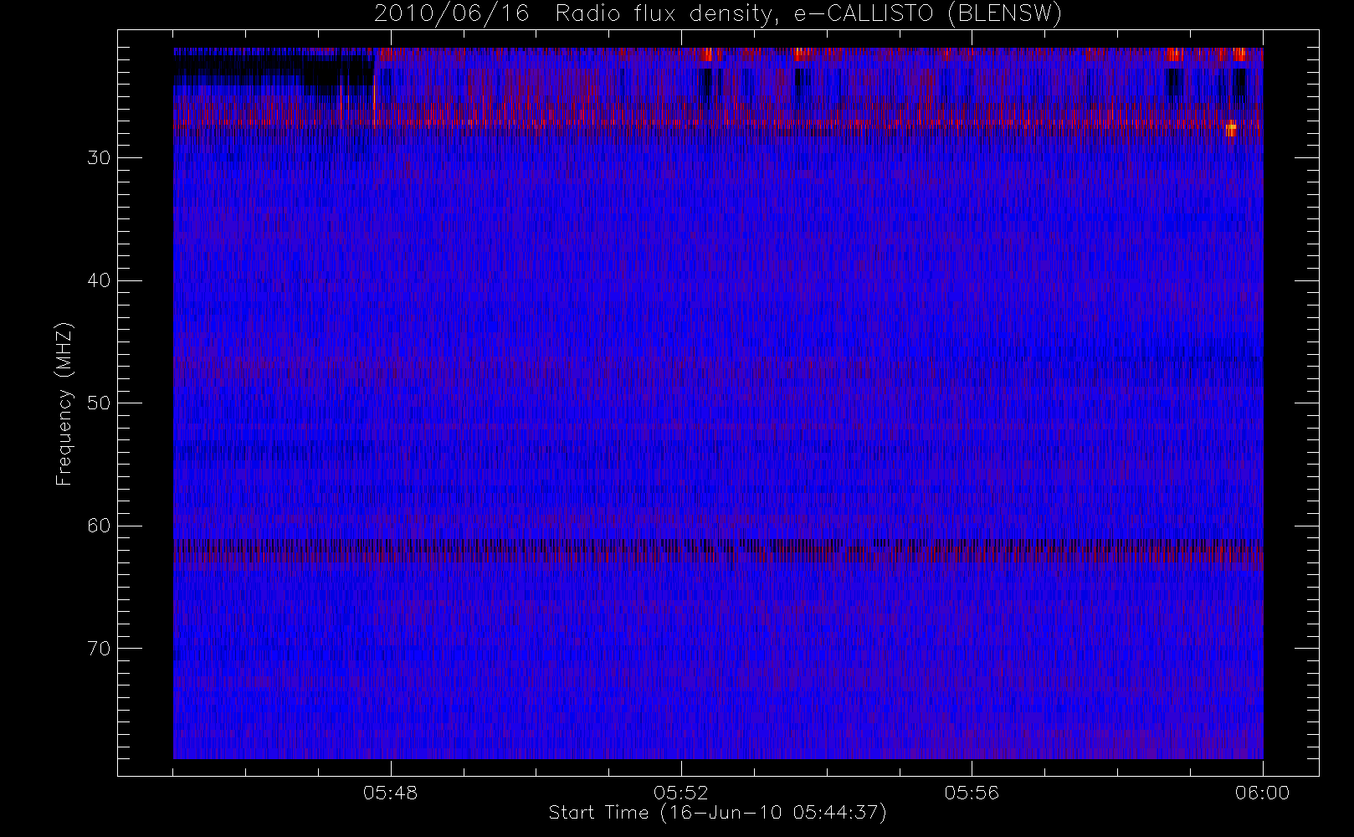Viewport: 1354px width, 837px height.
Task: Click the bright orange burst near 28 MHz before 06:00
Action: tap(1231, 130)
